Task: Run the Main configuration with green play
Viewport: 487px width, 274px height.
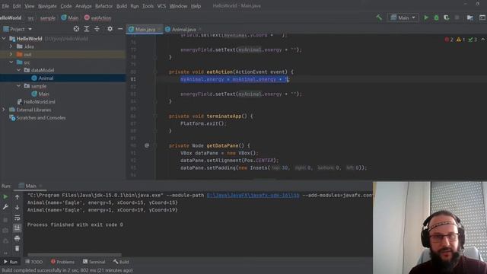Action: tap(426, 18)
